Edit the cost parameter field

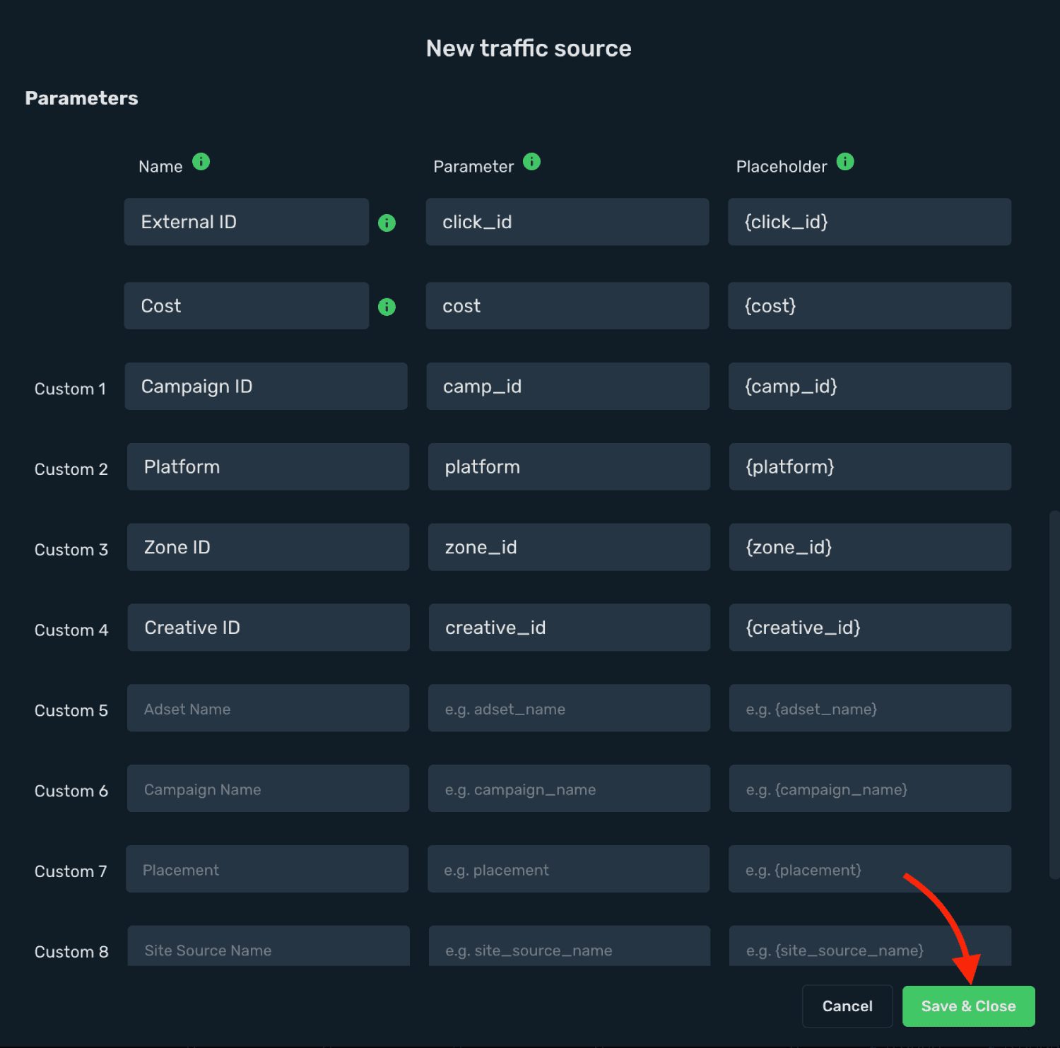(x=567, y=306)
